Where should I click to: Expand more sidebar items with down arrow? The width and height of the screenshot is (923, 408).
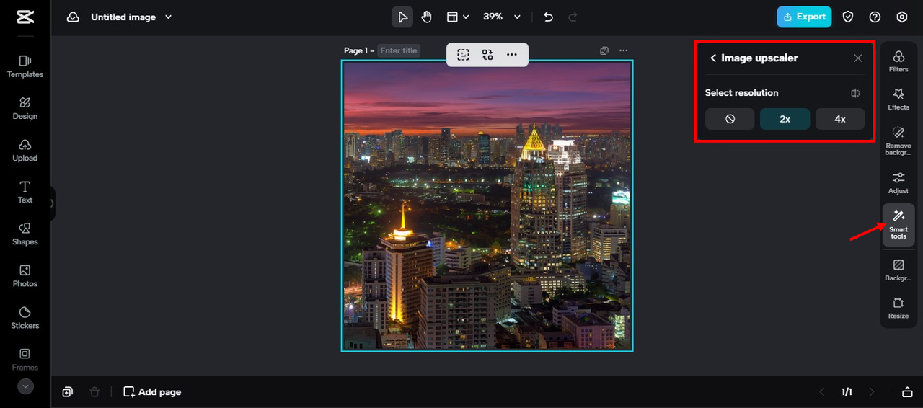25,386
